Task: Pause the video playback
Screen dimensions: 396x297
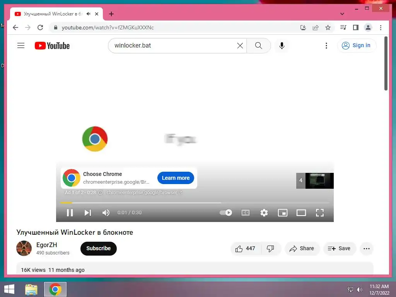Action: pos(70,213)
